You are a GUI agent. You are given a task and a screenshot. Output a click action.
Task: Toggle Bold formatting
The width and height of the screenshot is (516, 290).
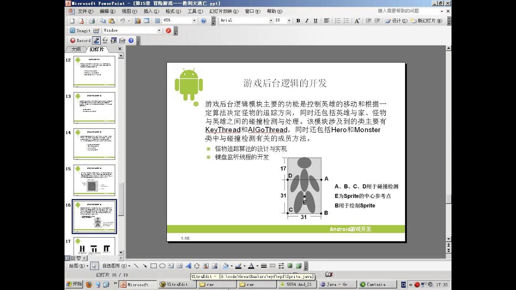298,21
